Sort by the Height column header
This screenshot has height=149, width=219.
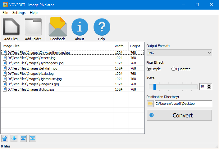[136, 46]
